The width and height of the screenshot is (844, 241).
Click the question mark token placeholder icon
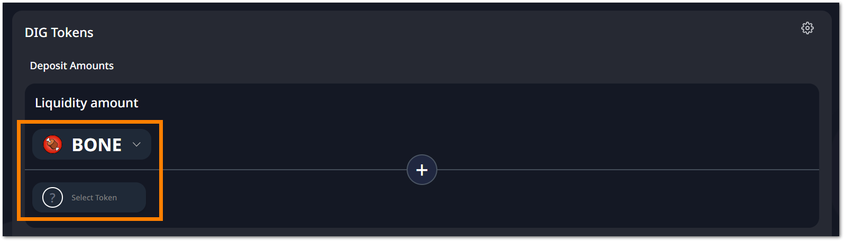click(x=52, y=198)
